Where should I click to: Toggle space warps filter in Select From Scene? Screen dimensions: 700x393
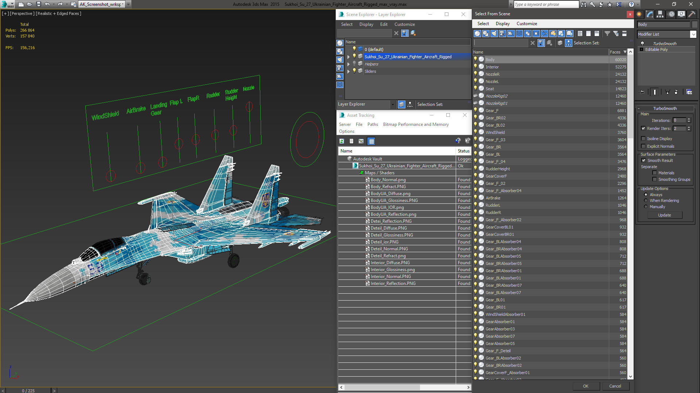(x=519, y=33)
